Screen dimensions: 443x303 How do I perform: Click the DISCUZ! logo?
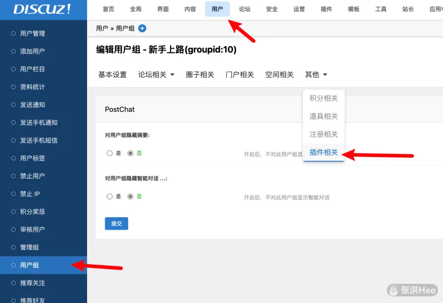(43, 9)
